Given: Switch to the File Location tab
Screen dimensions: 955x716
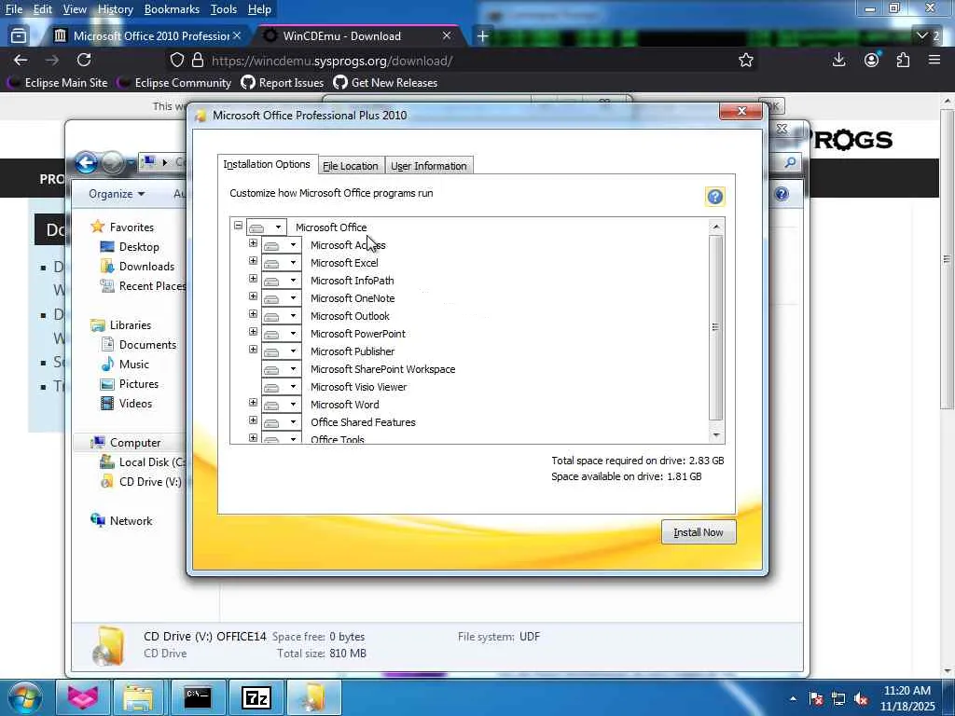Looking at the screenshot, I should tap(351, 166).
